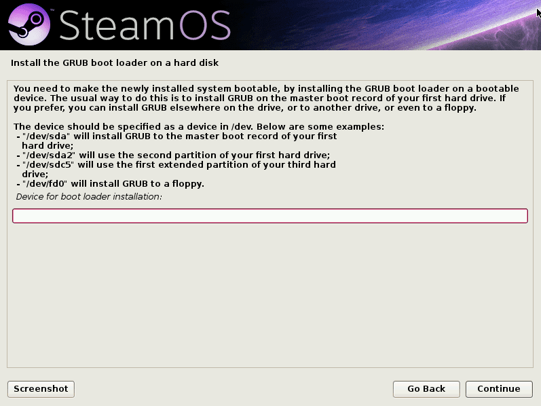Click the Steam logo icon in the banner
Viewport: 541px width, 406px height.
coord(29,24)
